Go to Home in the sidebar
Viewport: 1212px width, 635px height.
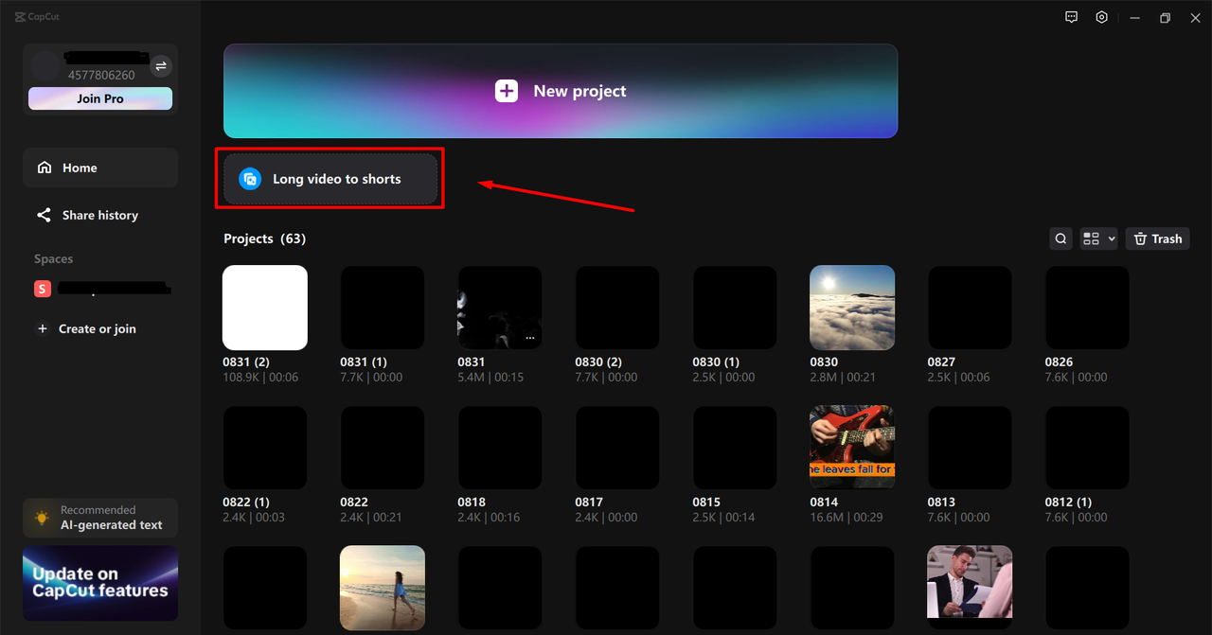(x=100, y=168)
